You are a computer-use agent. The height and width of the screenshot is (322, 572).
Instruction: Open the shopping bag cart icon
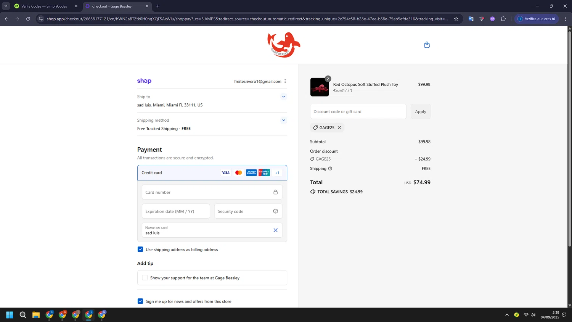(x=427, y=45)
